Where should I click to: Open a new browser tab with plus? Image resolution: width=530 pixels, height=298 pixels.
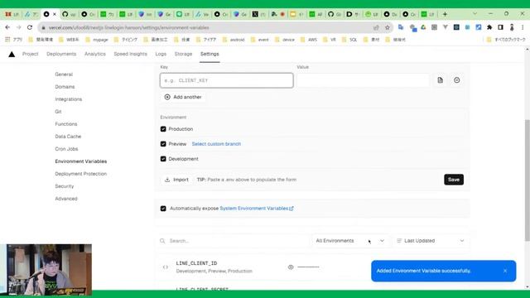click(445, 14)
